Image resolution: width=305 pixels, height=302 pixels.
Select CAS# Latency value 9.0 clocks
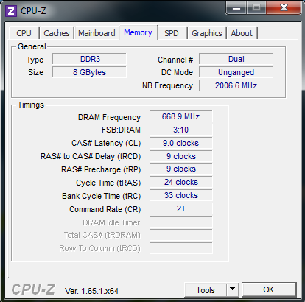pos(181,143)
